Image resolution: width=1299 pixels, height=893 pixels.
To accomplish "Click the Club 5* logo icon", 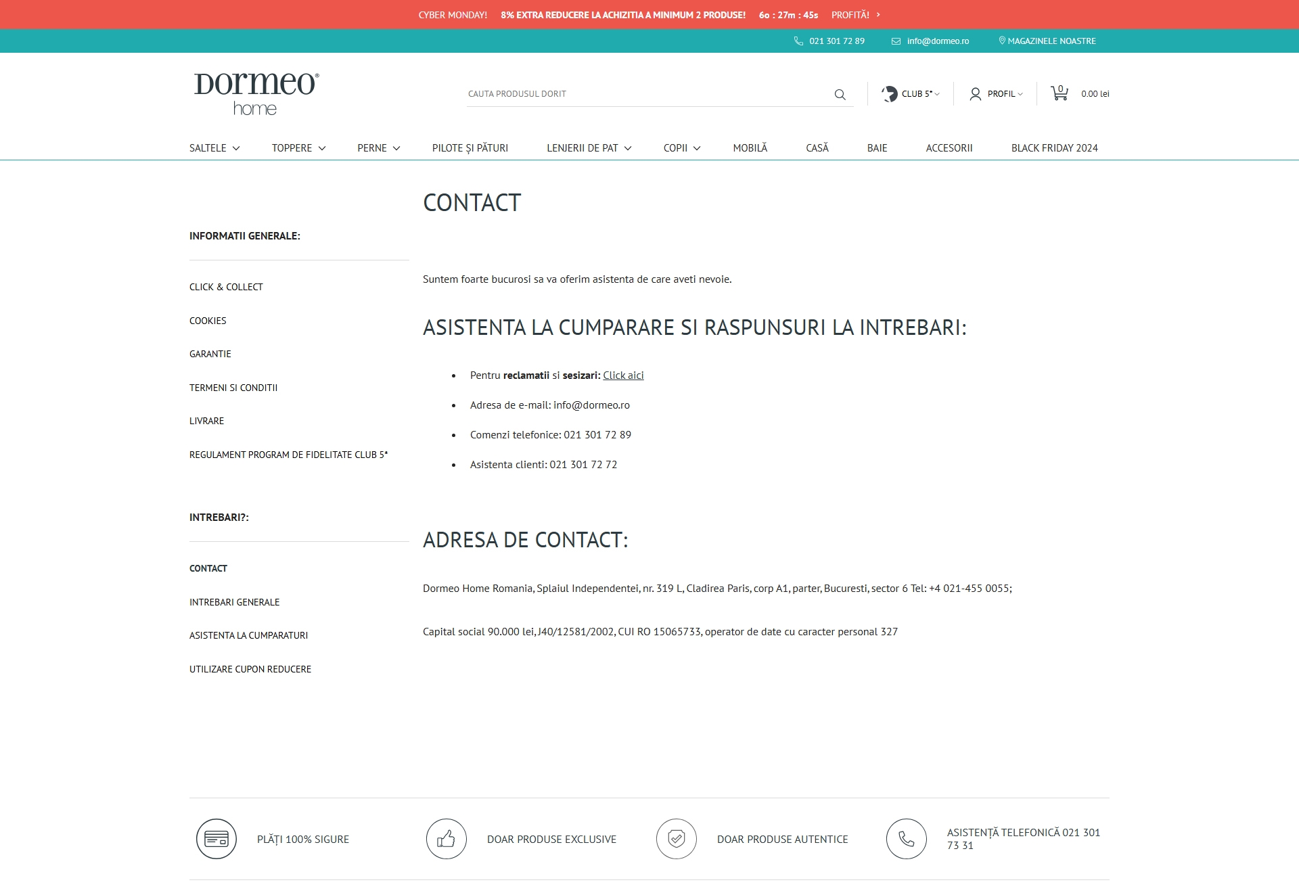I will (889, 94).
